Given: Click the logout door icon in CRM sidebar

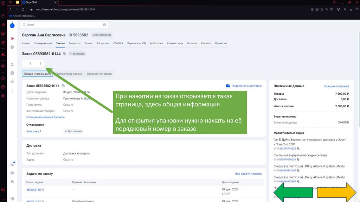Looking at the screenshot, I should point(12,198).
